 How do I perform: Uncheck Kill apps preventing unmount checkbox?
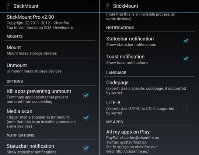[86, 95]
